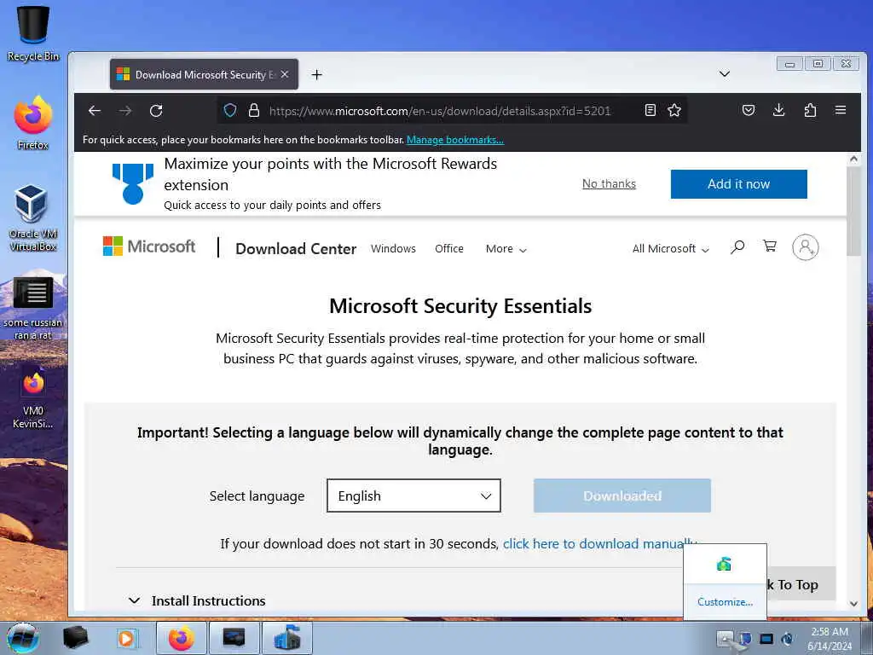This screenshot has width=873, height=655.
Task: Click the vertical scrollbar thumb
Action: click(853, 211)
